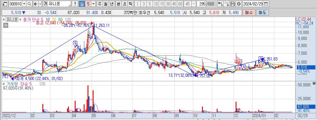Select daily 일 chart period
Viewport: 317px width, 120px height.
(x=82, y=4)
